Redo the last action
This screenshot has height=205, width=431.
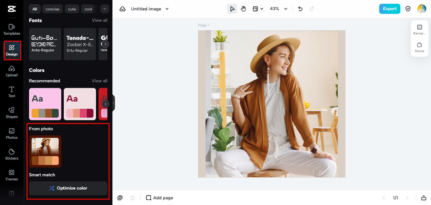coord(311,9)
